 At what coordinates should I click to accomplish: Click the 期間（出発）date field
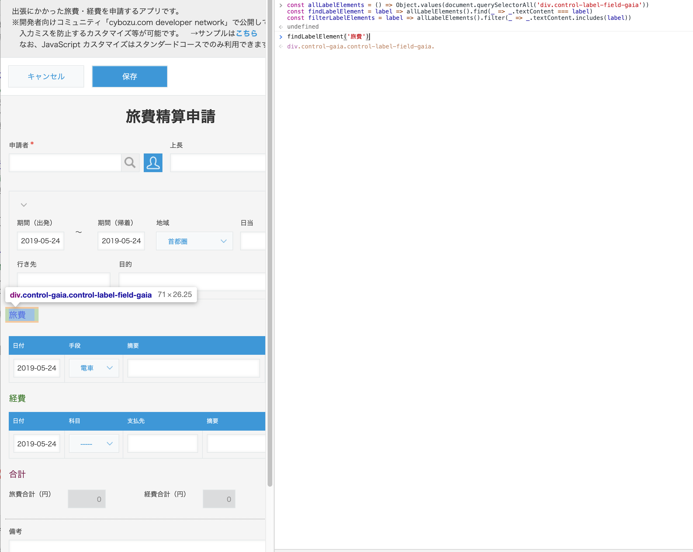click(x=41, y=241)
